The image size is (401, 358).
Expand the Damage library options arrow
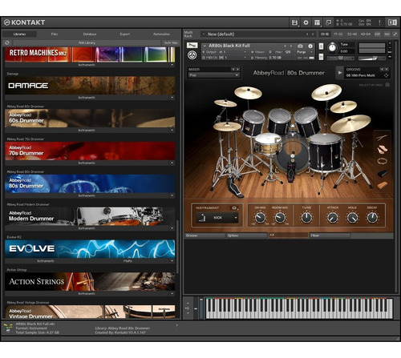pyautogui.click(x=172, y=98)
